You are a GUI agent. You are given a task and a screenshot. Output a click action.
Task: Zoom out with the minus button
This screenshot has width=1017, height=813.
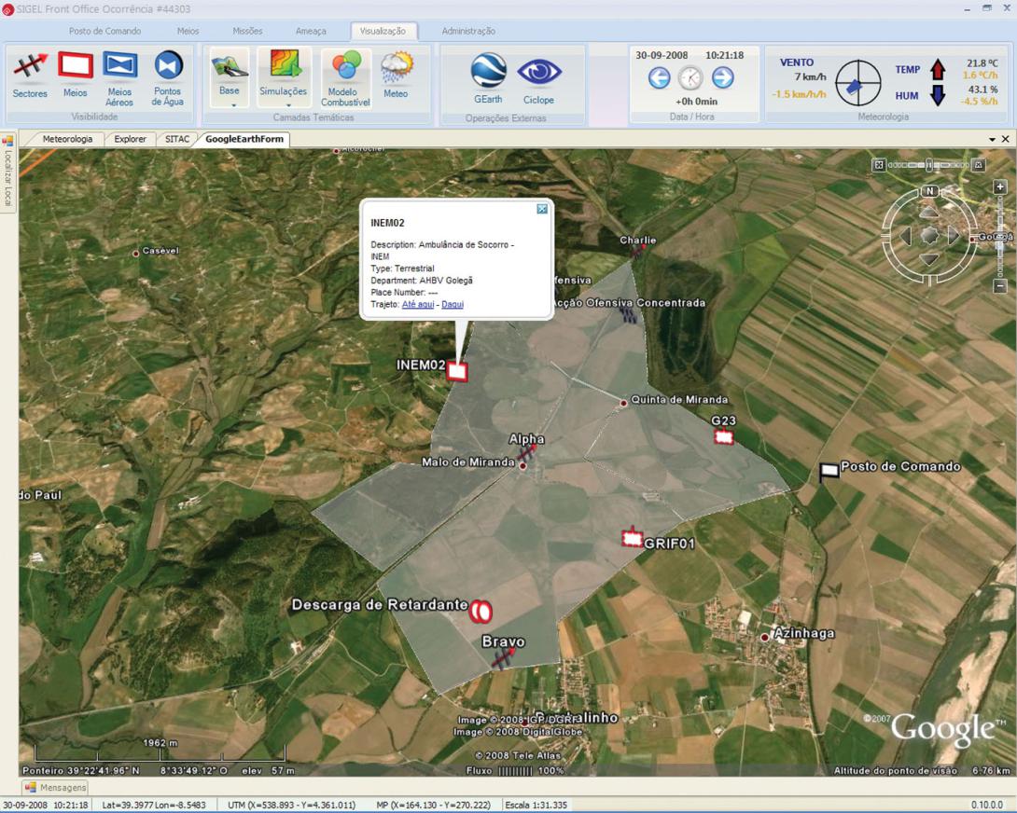coord(1000,285)
